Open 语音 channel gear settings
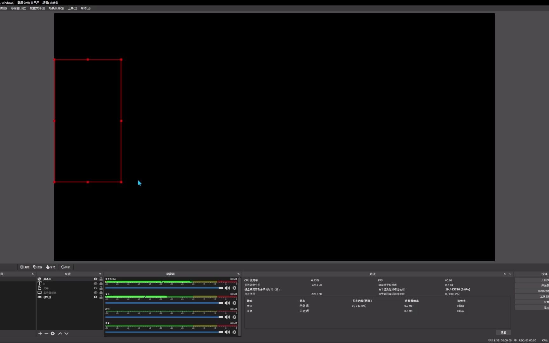Image resolution: width=549 pixels, height=343 pixels. (234, 332)
